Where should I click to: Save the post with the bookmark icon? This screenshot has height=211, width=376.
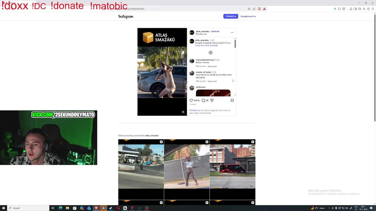pos(232,100)
